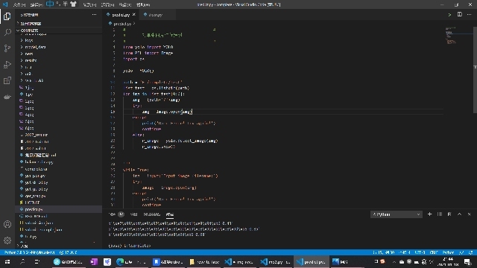
Task: Open the Edit menu in title bar
Action: point(37,4)
